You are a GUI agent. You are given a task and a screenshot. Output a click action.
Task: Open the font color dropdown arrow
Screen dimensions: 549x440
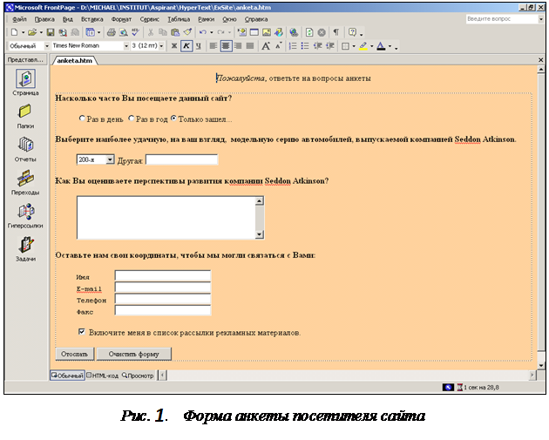click(x=390, y=46)
